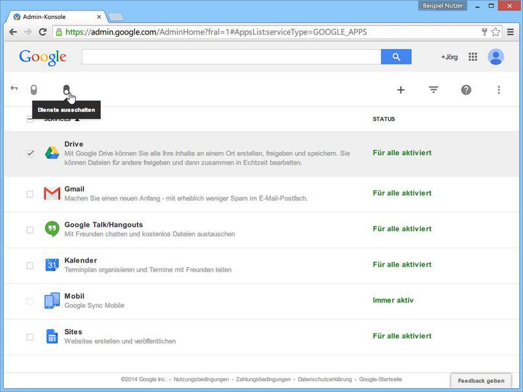Open a new browser tab
Image resolution: width=523 pixels, height=392 pixels.
tap(116, 17)
